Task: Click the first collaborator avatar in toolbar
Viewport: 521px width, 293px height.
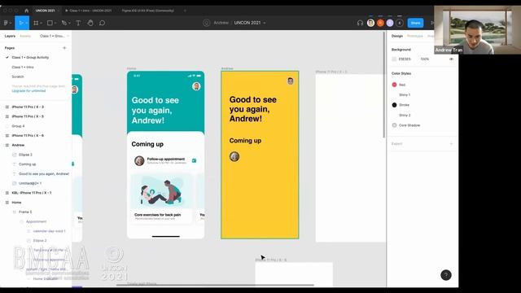Action: 370,23
